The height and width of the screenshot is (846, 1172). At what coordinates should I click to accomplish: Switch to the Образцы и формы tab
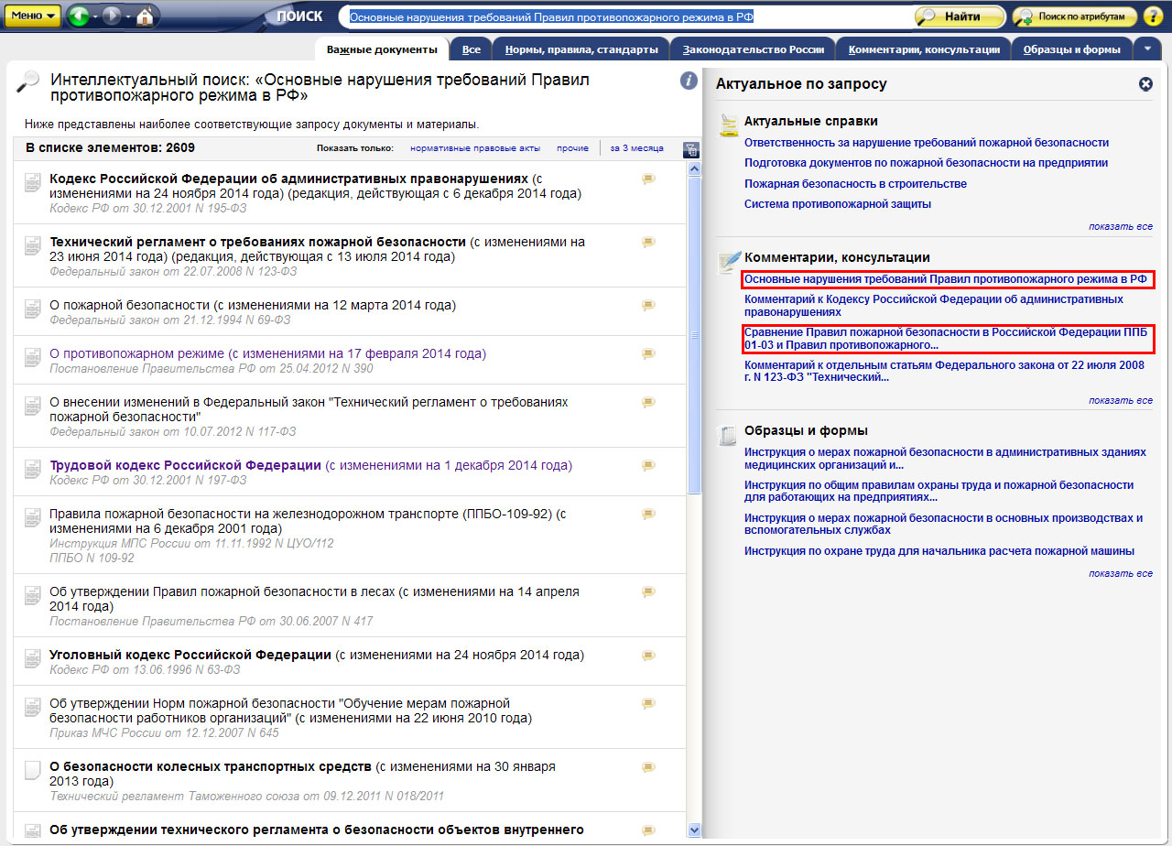[1071, 49]
